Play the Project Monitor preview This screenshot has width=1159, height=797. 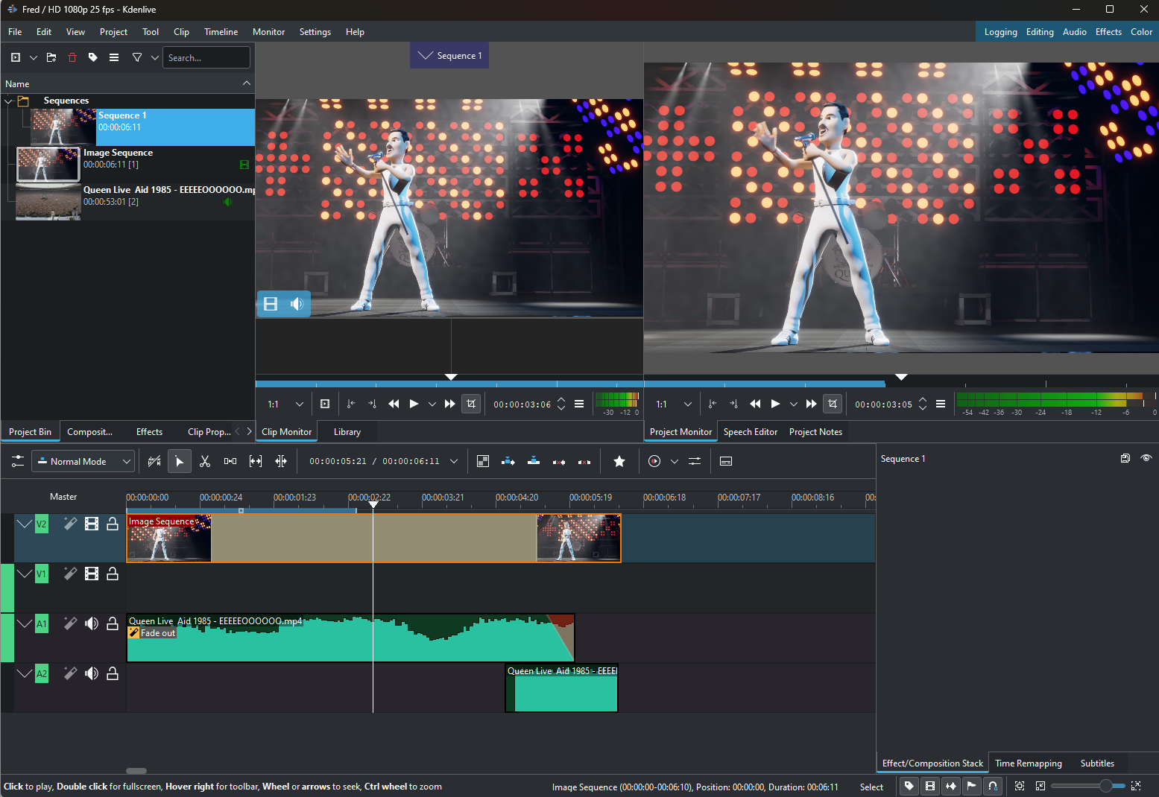775,404
